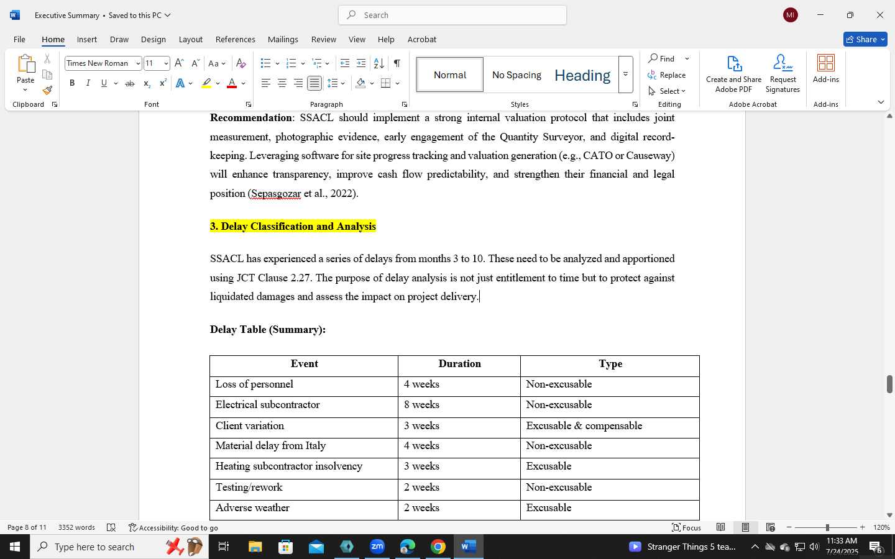Click the Increase Font Size icon
The width and height of the screenshot is (895, 559).
[x=179, y=63]
